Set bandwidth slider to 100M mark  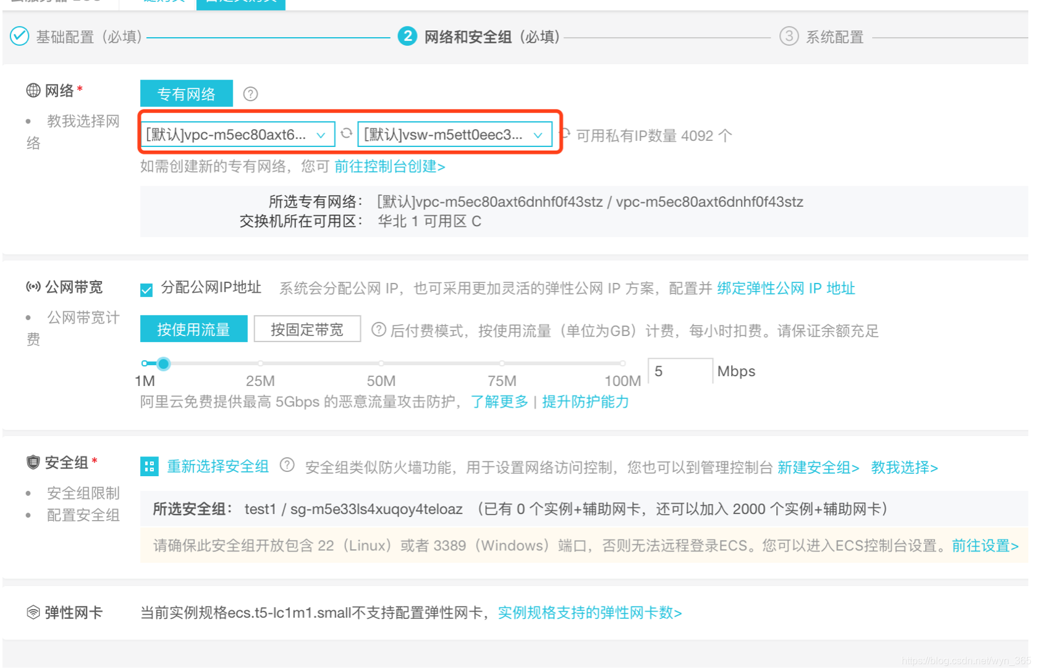(x=623, y=363)
